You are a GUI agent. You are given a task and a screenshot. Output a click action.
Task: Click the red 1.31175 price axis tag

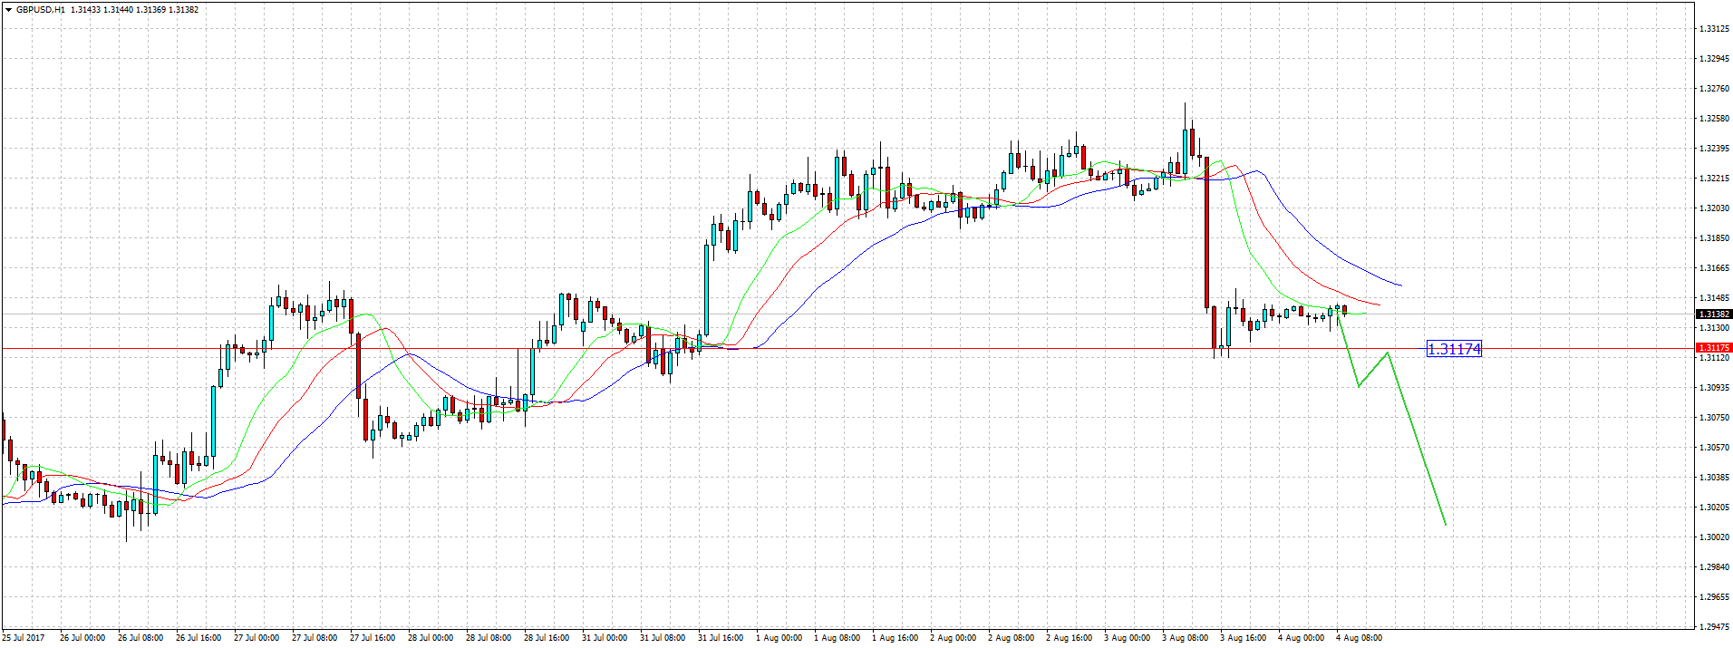coord(1713,348)
